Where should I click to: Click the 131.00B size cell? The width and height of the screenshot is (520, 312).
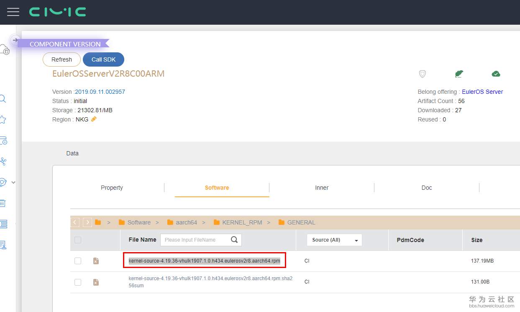[x=480, y=282]
